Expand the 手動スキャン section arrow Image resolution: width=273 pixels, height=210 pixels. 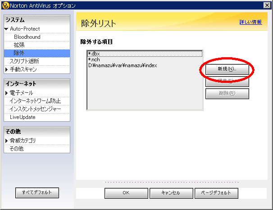pyautogui.click(x=6, y=69)
